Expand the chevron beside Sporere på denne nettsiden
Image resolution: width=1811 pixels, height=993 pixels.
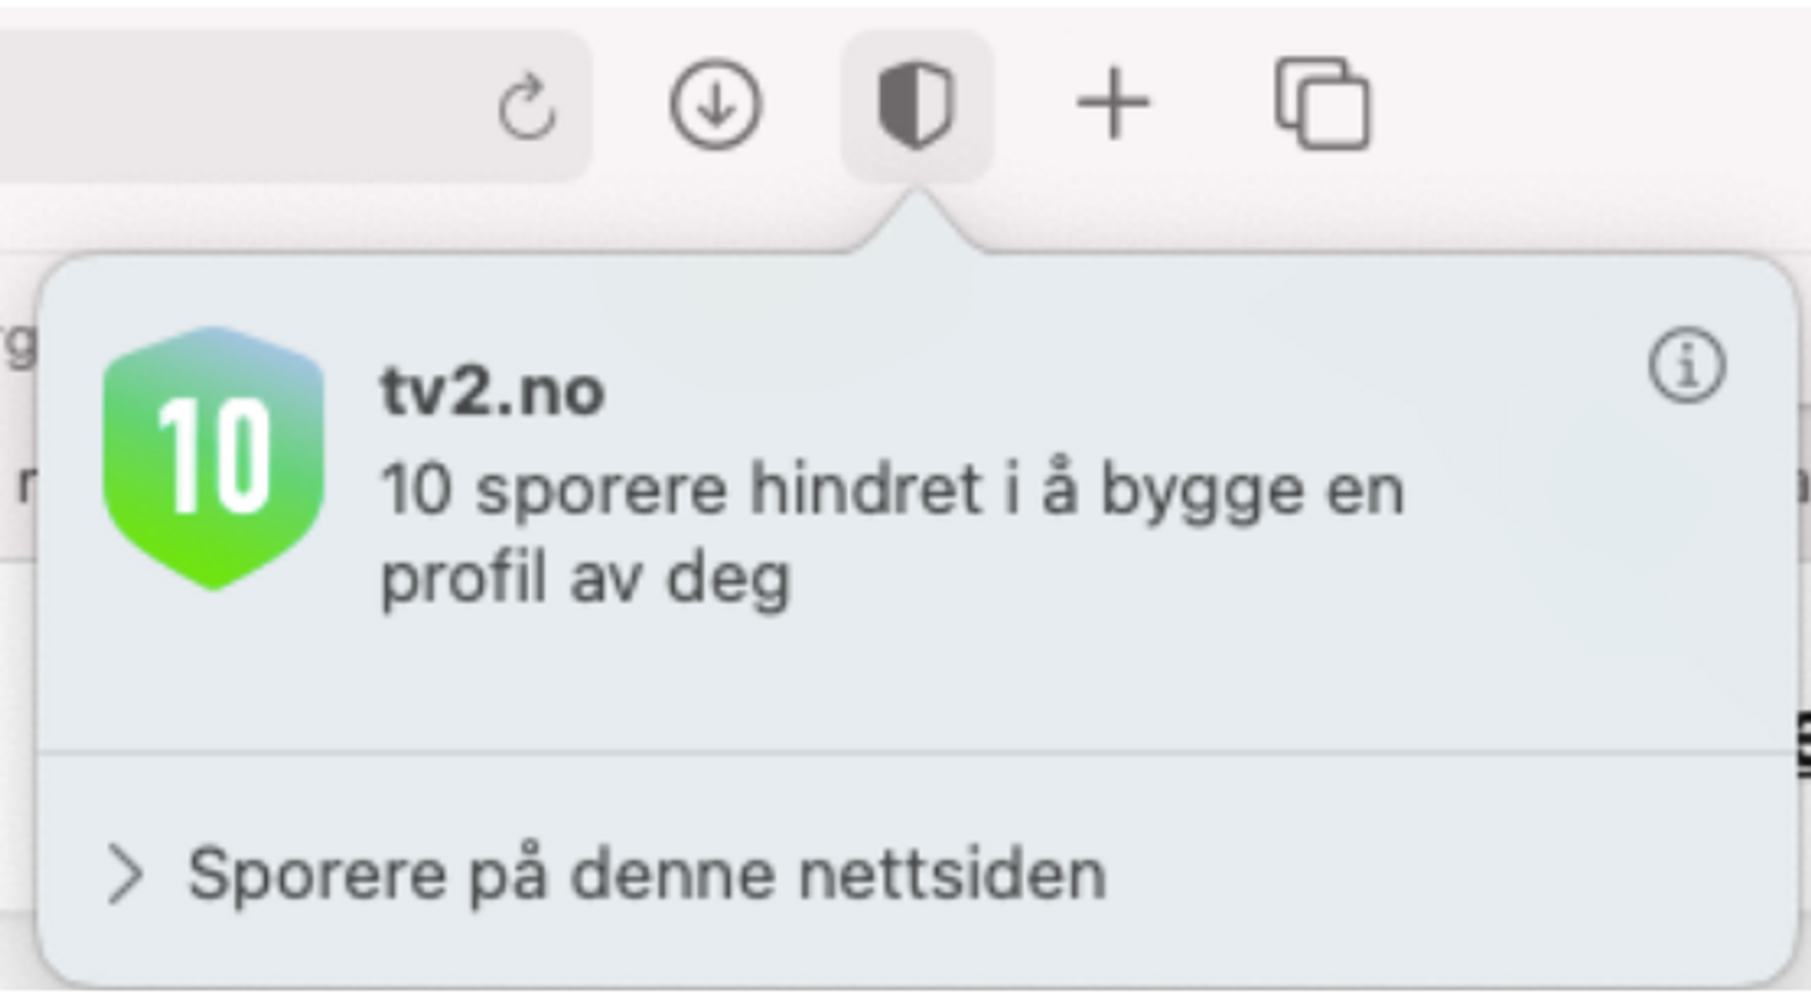point(125,875)
